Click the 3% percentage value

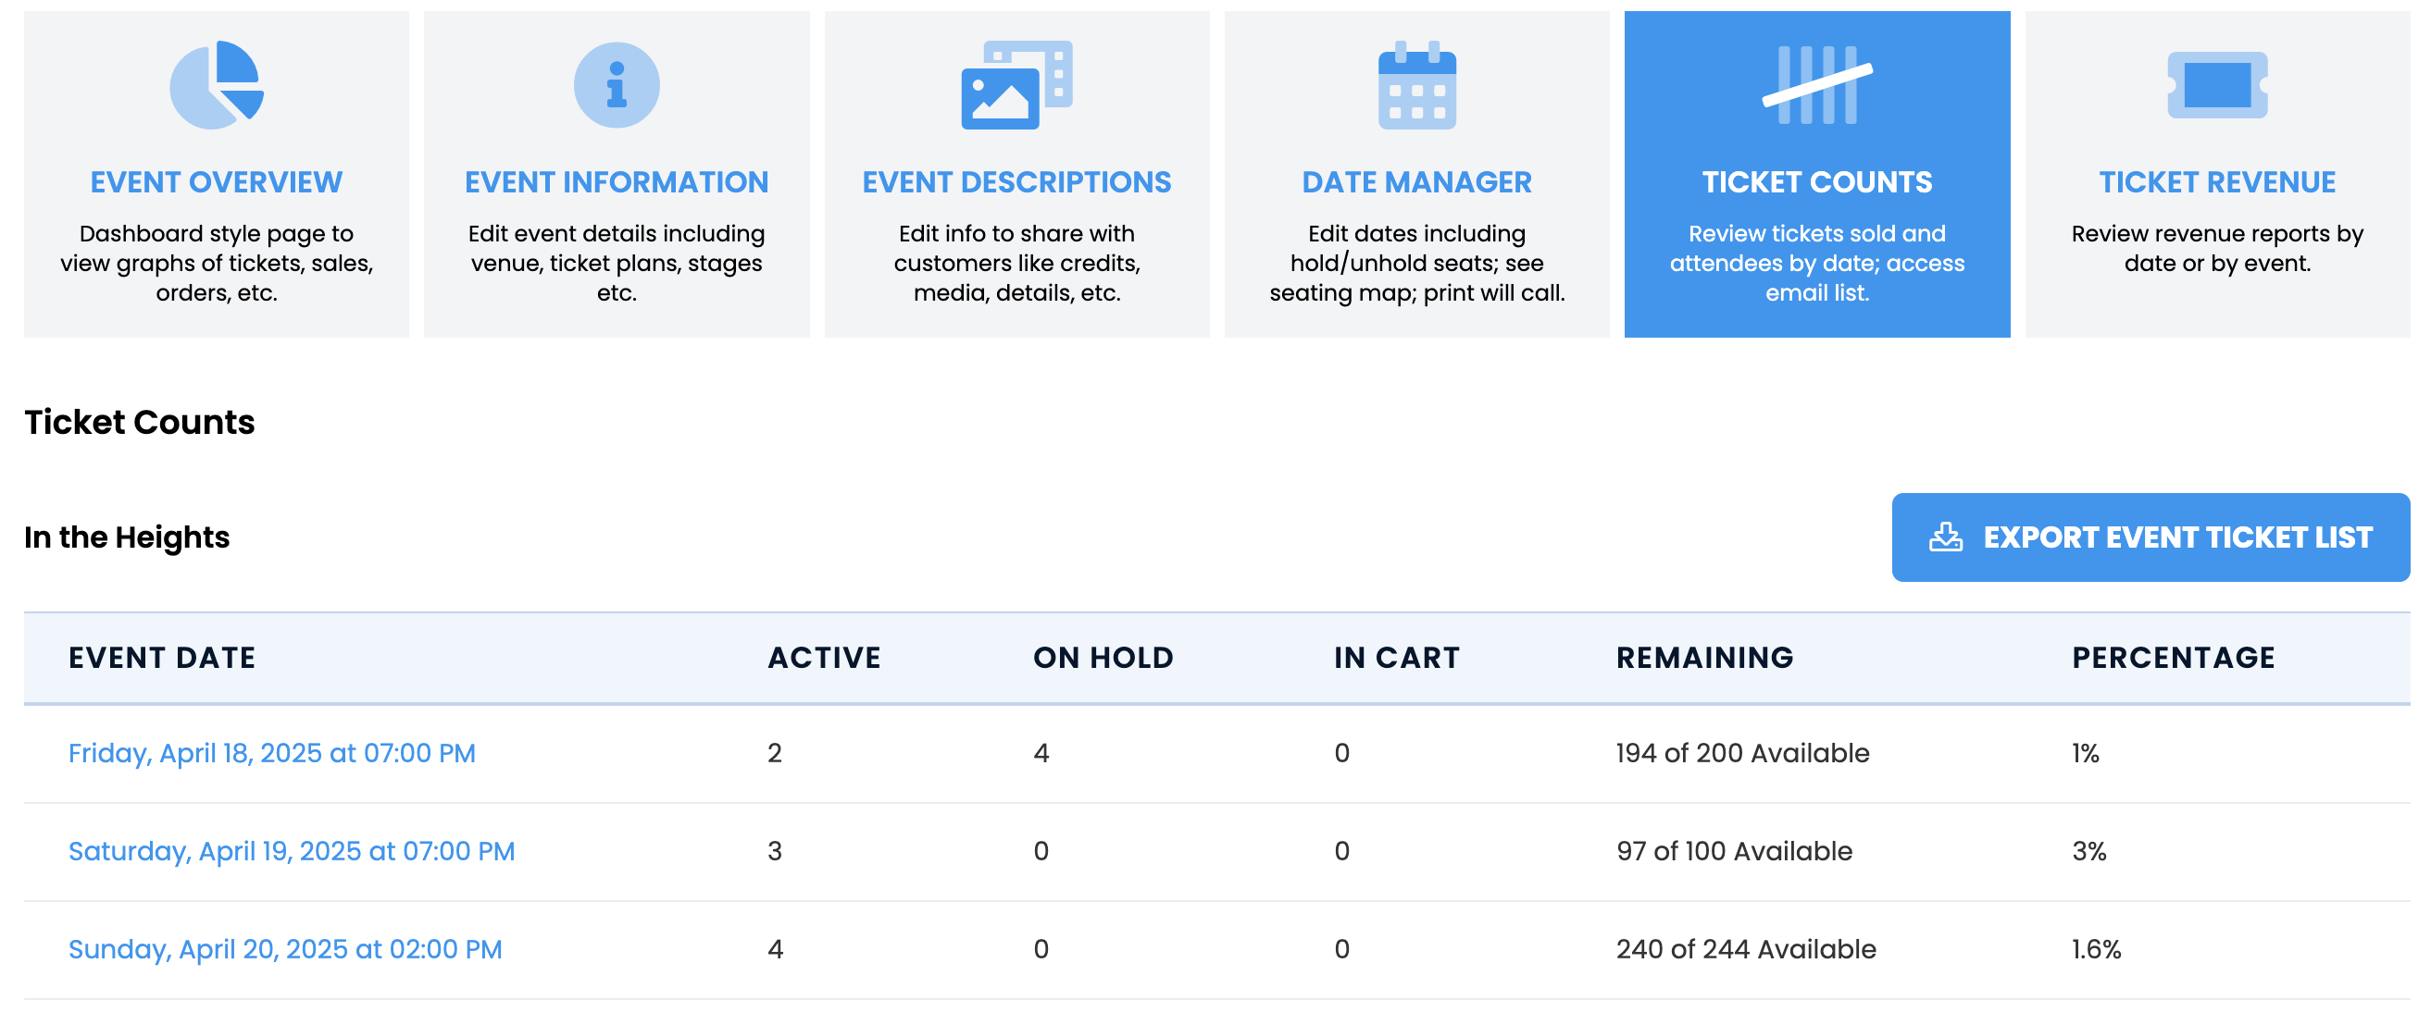coord(2088,851)
